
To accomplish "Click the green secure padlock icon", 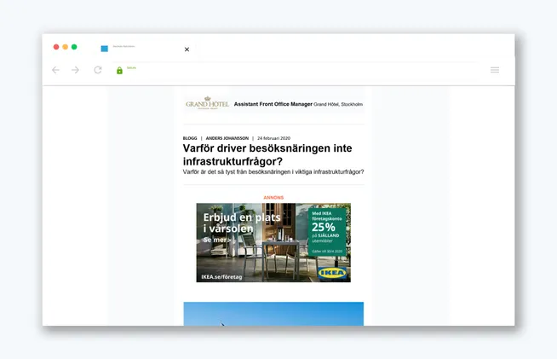I will click(120, 71).
